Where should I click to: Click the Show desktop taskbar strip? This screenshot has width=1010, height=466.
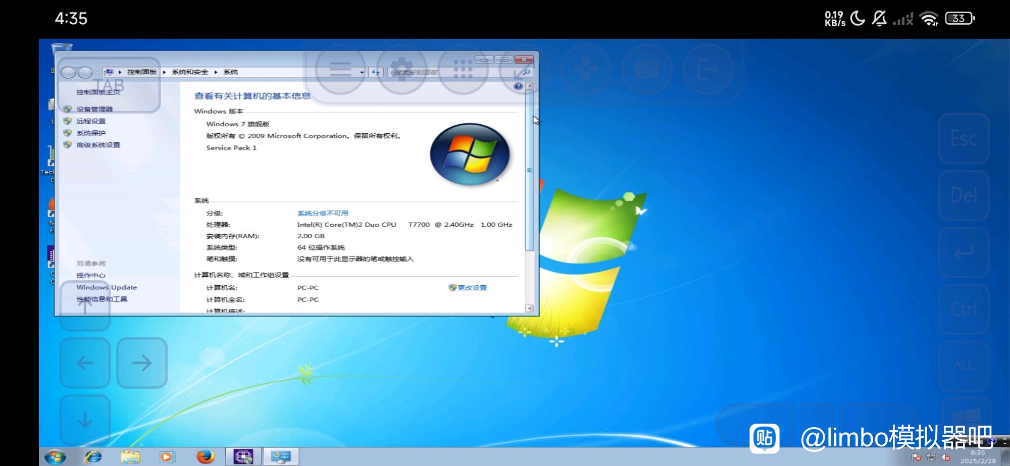pos(1005,456)
